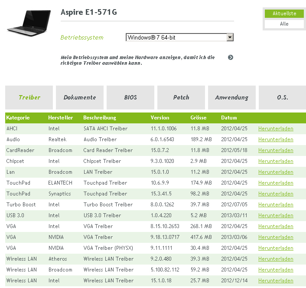Download the Intel VGA Treiber
The image size is (306, 288).
(x=276, y=226)
